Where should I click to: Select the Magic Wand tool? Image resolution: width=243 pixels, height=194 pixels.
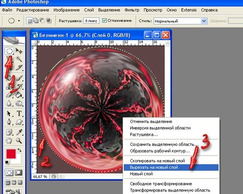tap(19, 59)
